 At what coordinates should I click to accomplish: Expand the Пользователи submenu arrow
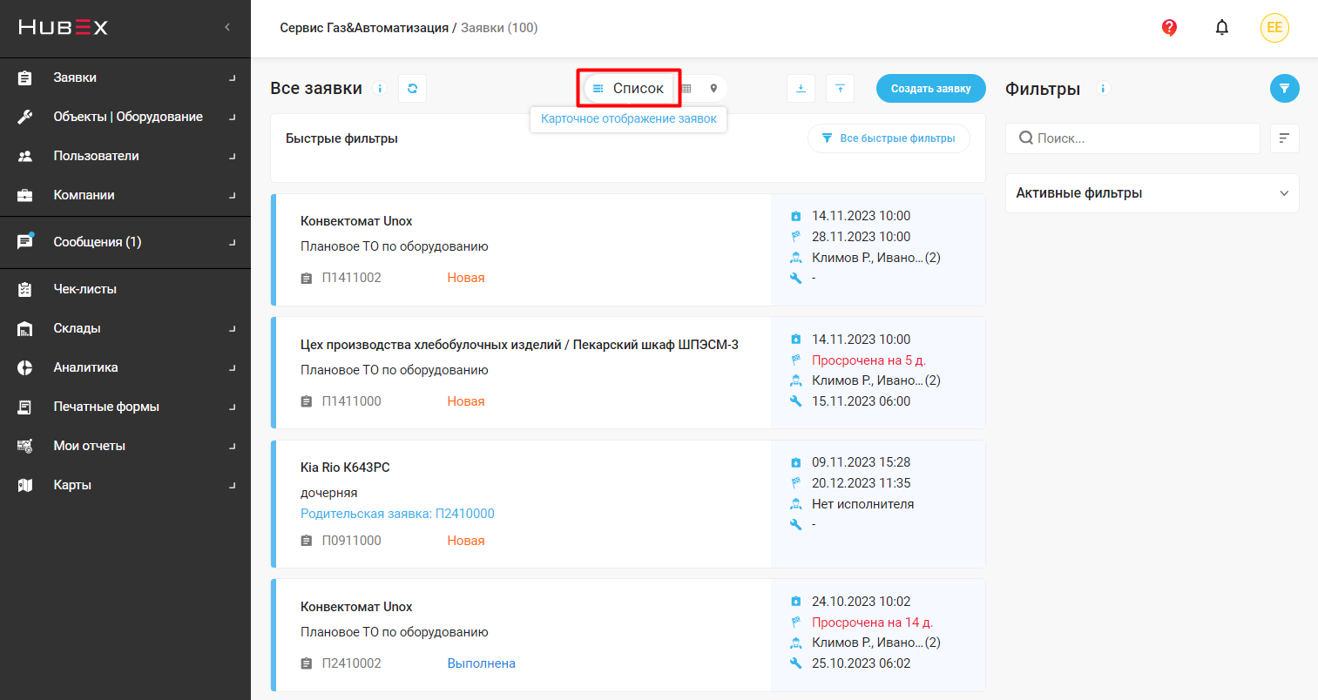tap(233, 156)
